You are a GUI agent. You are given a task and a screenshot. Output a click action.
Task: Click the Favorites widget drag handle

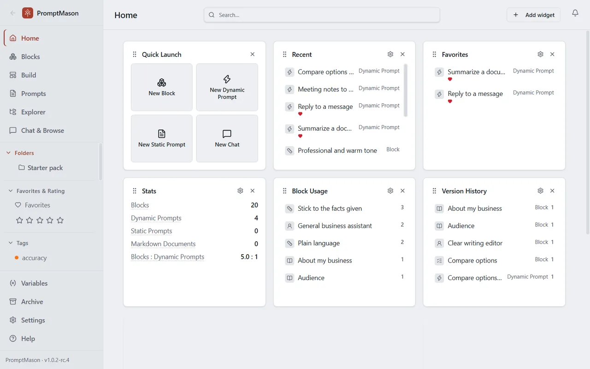[435, 54]
